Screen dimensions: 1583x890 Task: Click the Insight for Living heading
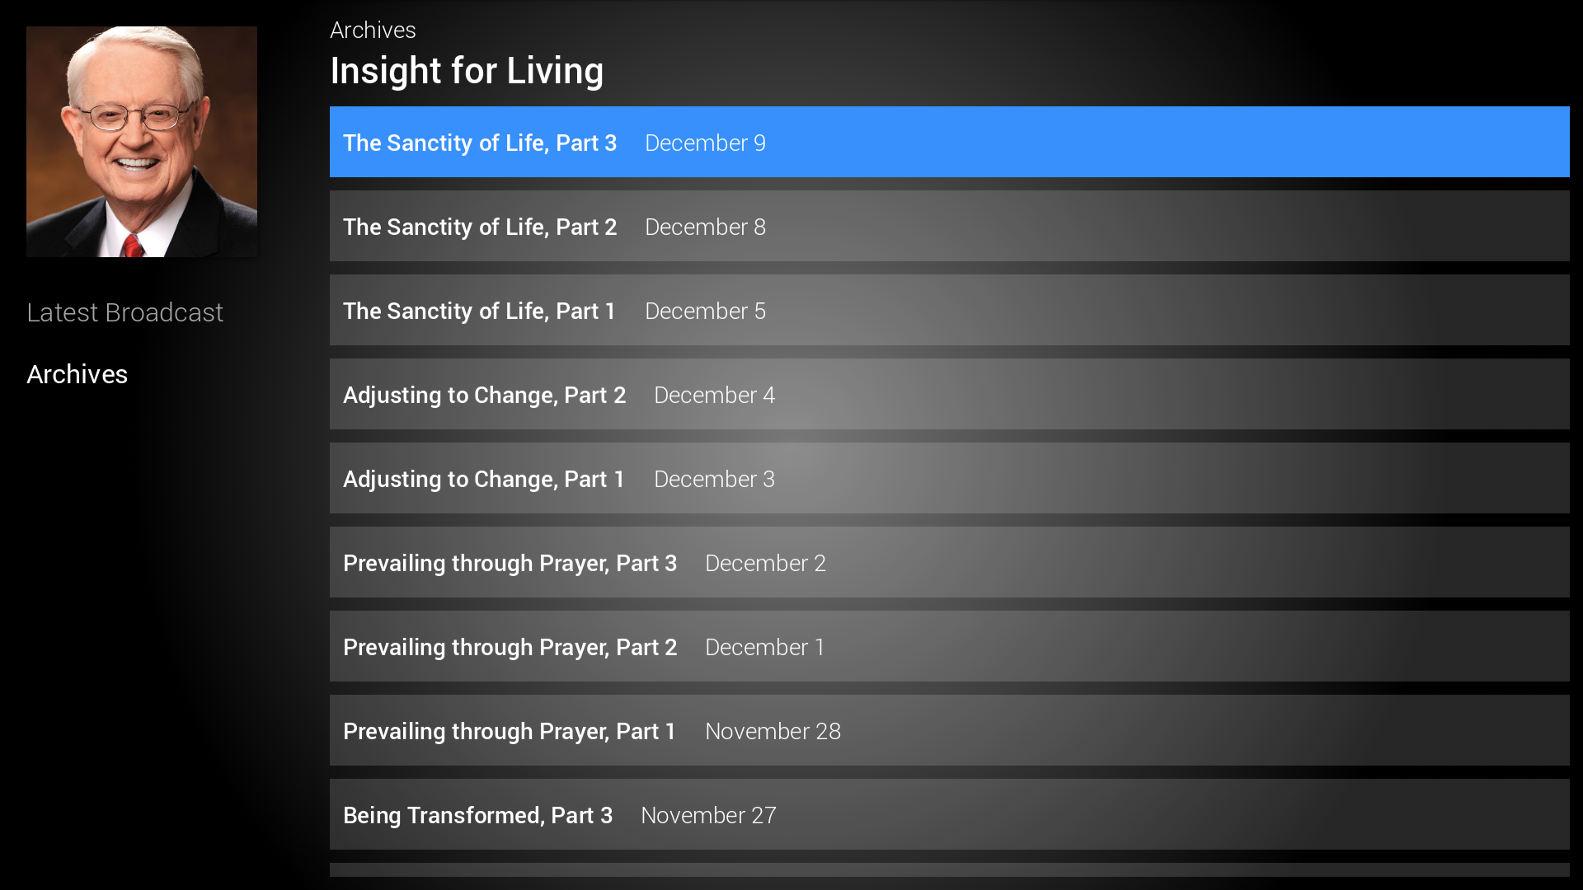click(467, 71)
